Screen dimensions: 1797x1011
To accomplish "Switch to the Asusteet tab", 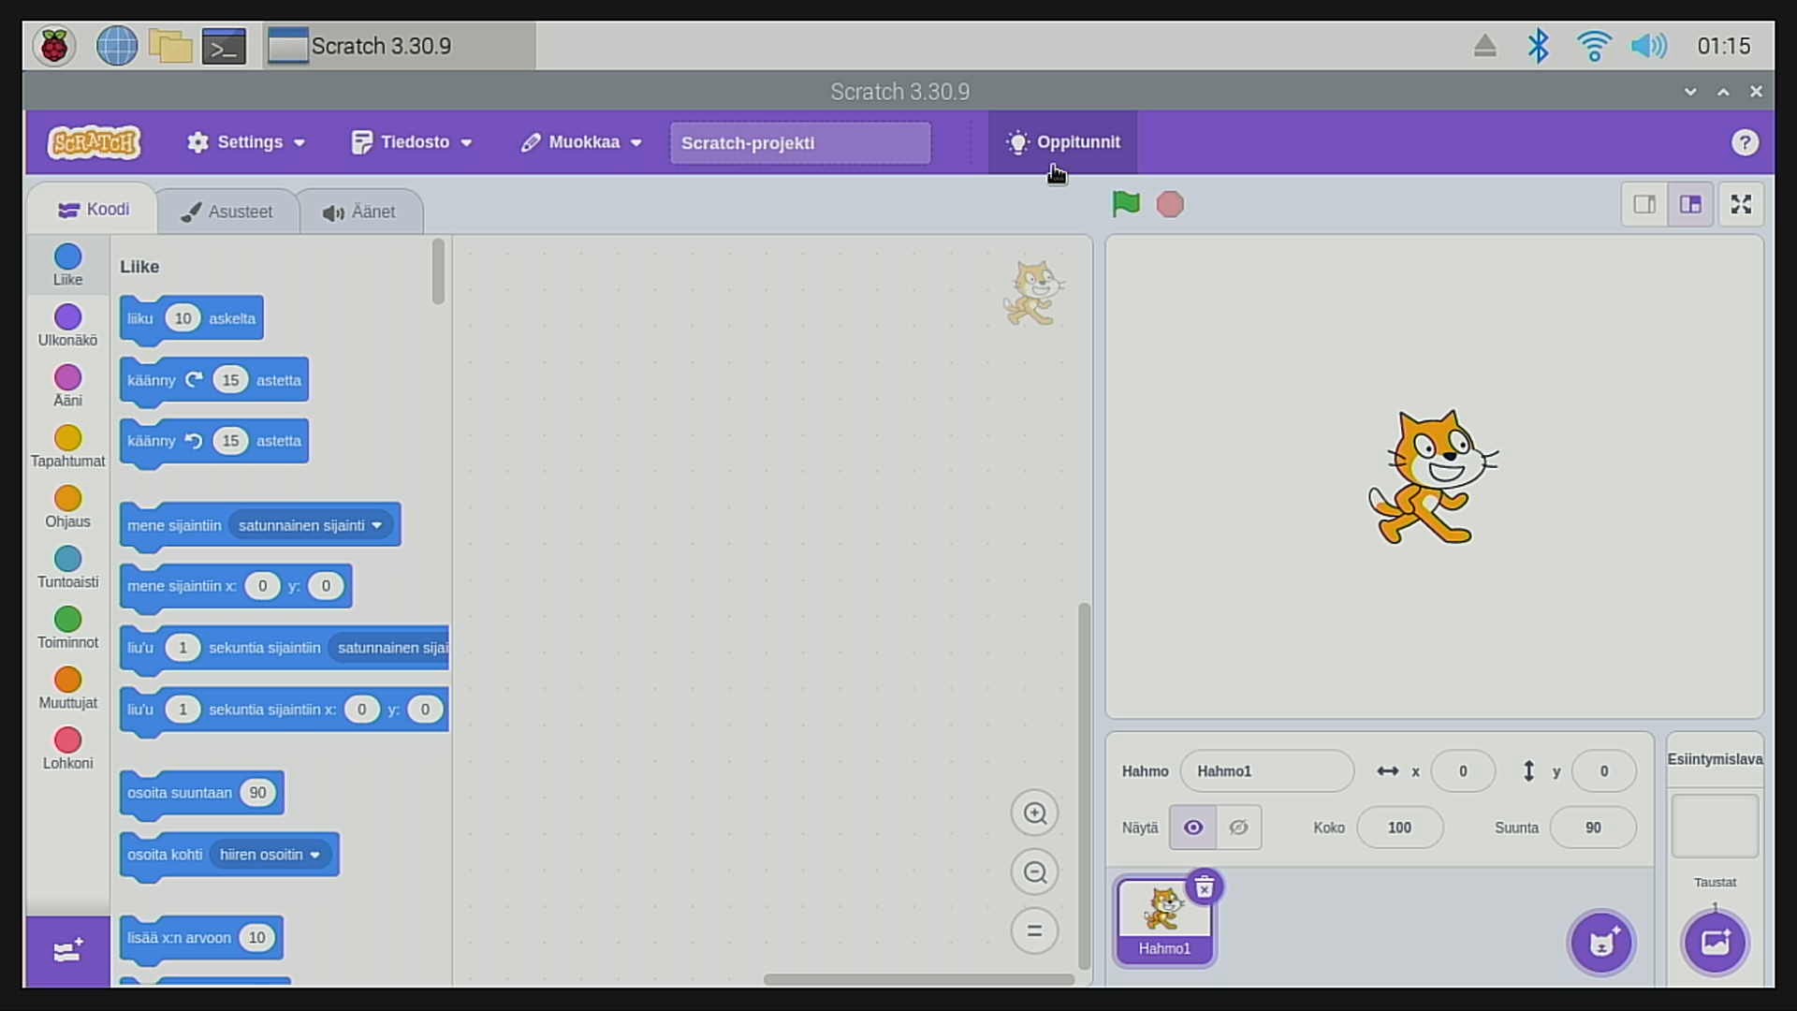I will coord(228,212).
